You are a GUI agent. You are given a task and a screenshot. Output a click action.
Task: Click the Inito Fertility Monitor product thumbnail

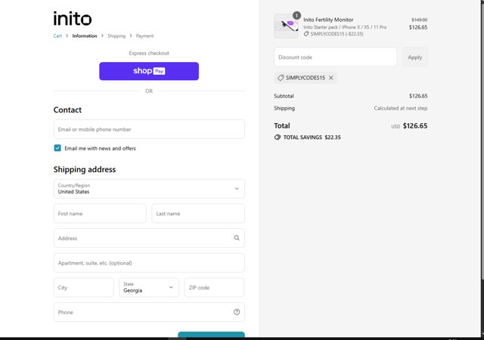[x=286, y=26]
